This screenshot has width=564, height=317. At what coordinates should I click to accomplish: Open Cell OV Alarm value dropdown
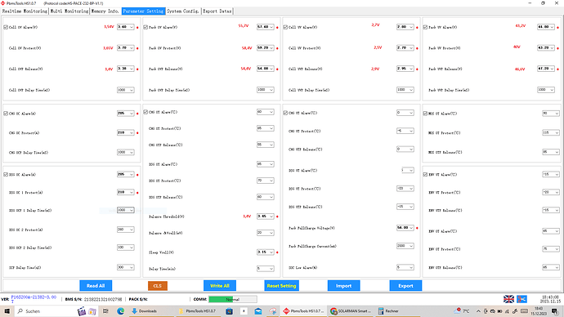[x=126, y=27]
